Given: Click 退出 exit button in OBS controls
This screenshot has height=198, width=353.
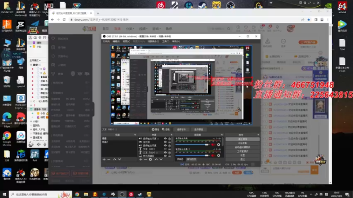Looking at the screenshot, I should tap(242, 159).
